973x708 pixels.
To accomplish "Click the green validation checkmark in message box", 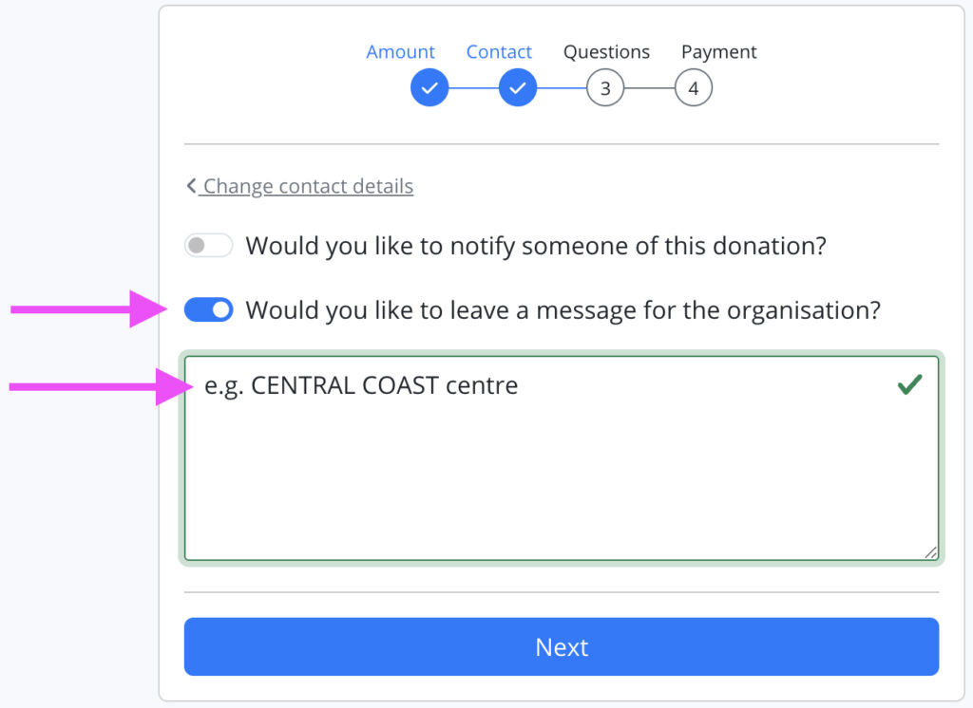I will tap(909, 385).
